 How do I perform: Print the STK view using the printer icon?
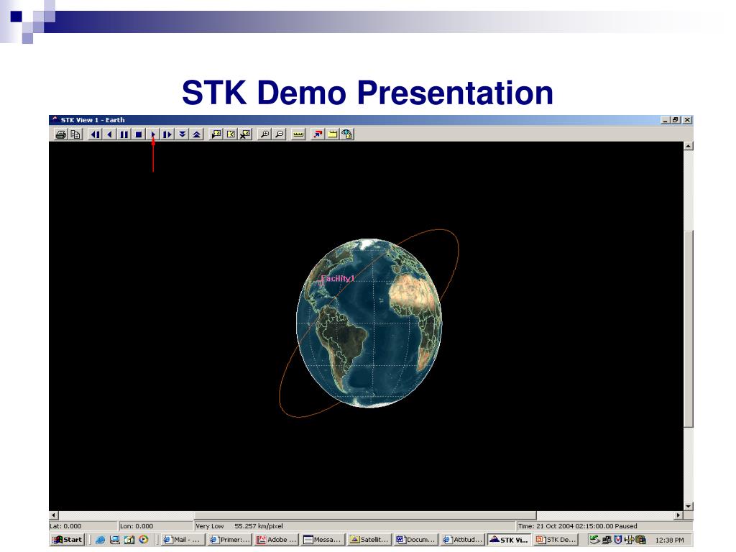[60, 134]
